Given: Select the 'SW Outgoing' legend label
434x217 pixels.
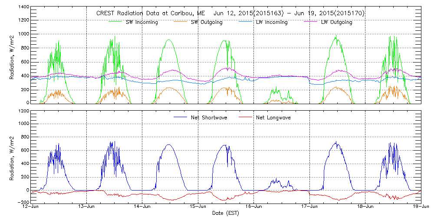Looking at the screenshot, I should (x=207, y=22).
